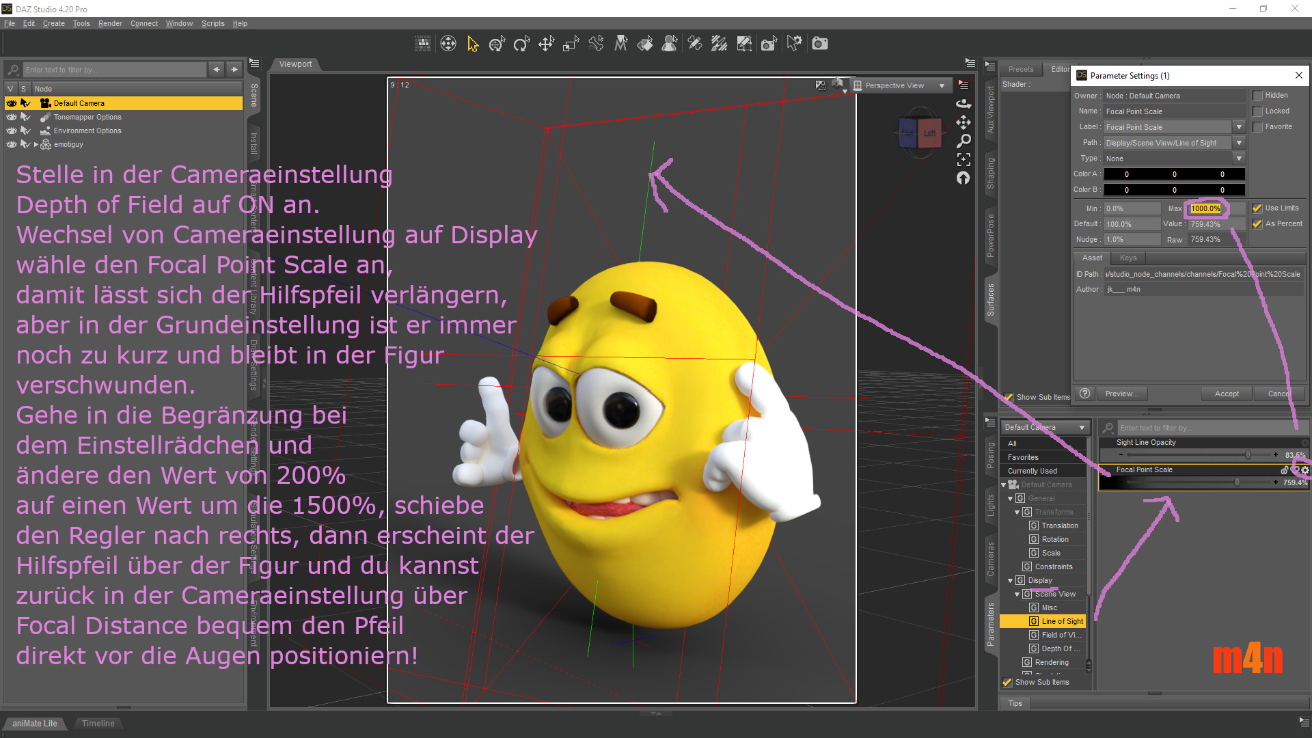The width and height of the screenshot is (1312, 738).
Task: Toggle visibility eye of Tonemapper Options
Action: coord(12,118)
